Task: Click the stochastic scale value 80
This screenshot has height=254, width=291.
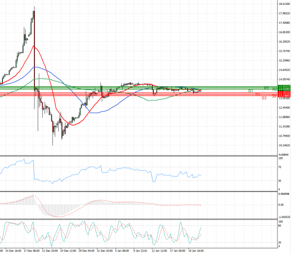Action: 280,226
